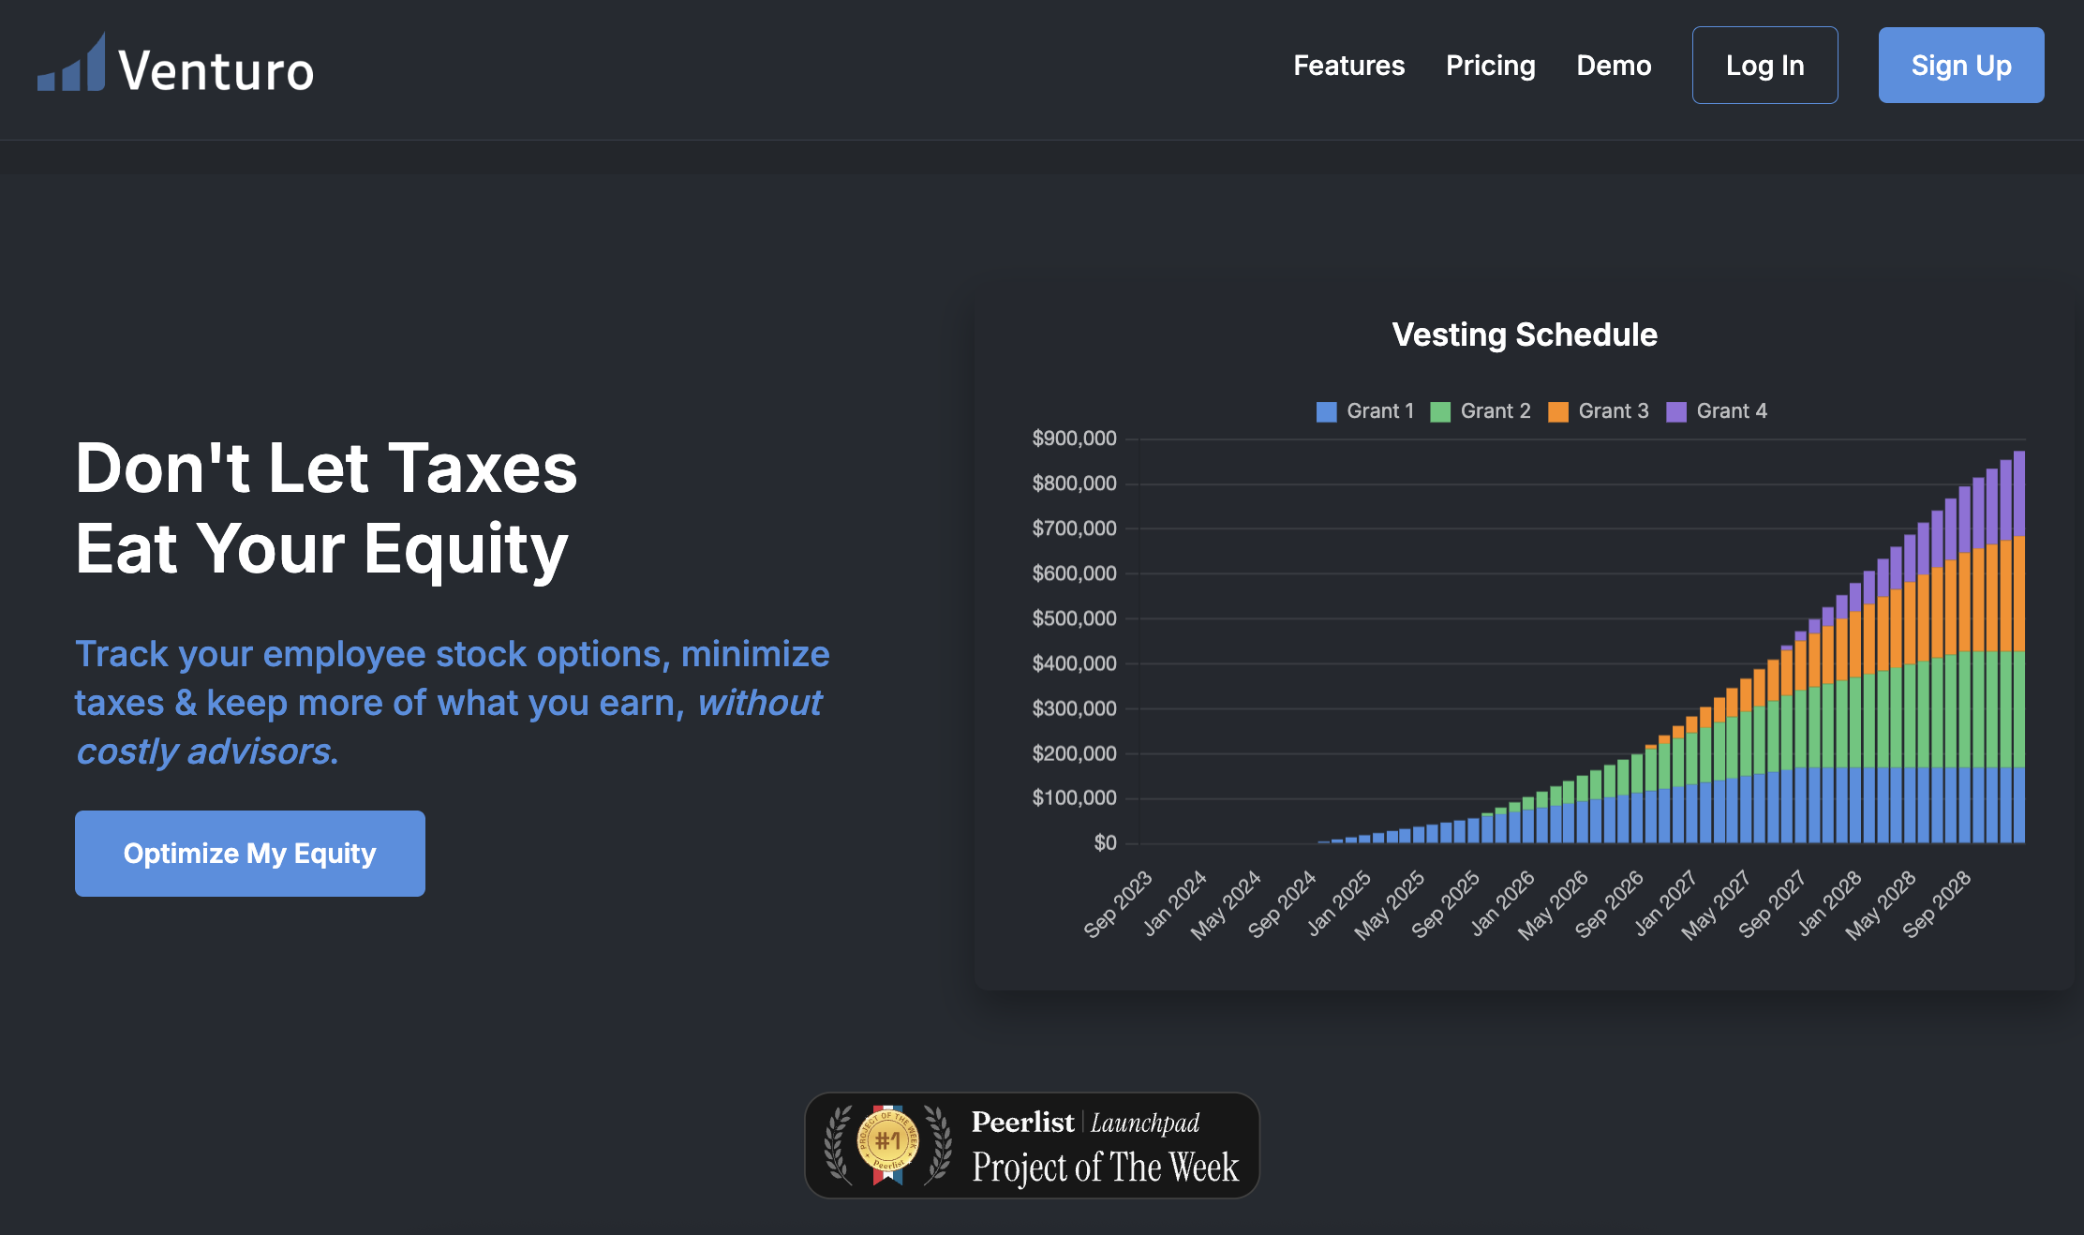Viewport: 2084px width, 1235px height.
Task: Click the Peerlist wordmark in the badge
Action: click(1023, 1122)
